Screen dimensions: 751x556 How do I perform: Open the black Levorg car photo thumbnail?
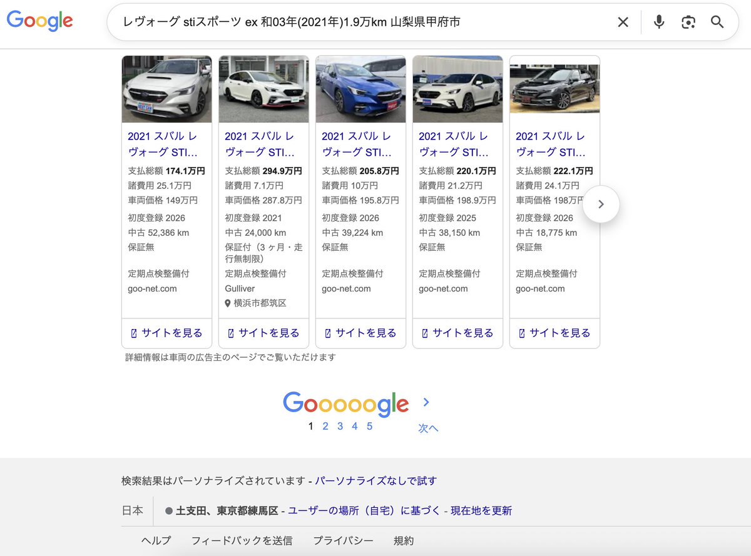[554, 89]
